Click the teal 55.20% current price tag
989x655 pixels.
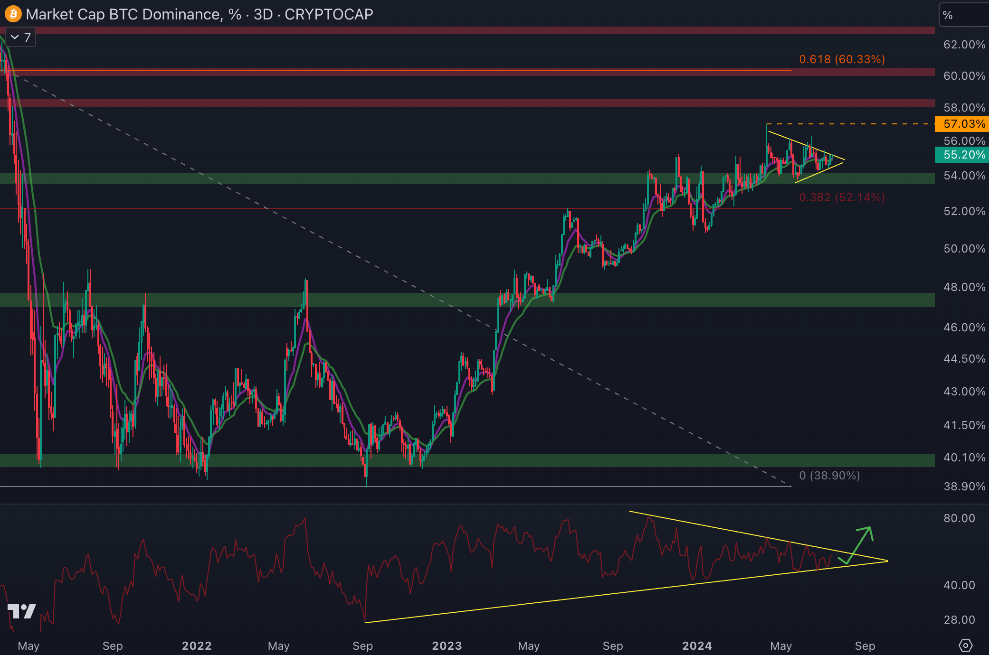(962, 155)
